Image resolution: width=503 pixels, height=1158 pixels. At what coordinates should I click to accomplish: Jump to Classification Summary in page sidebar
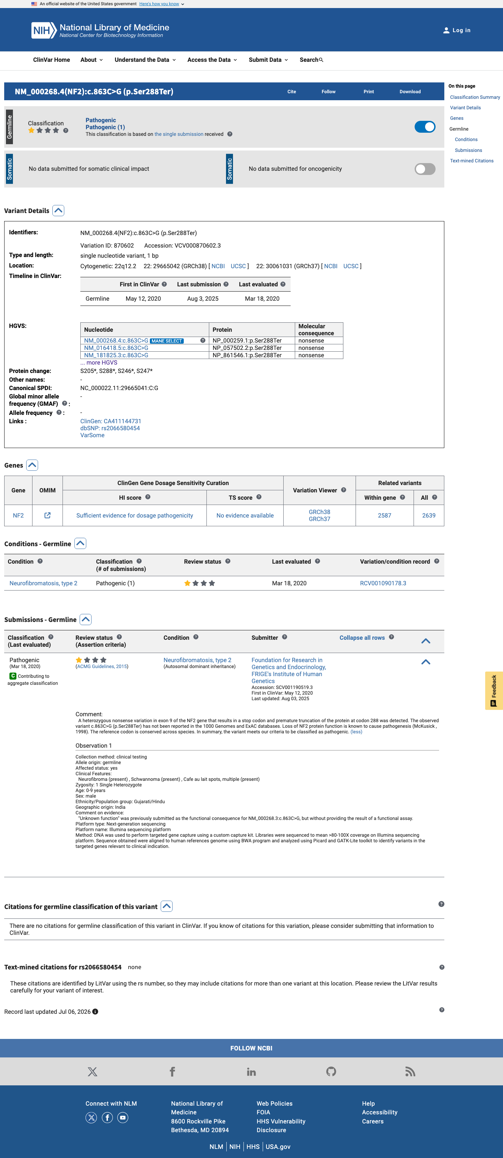475,97
